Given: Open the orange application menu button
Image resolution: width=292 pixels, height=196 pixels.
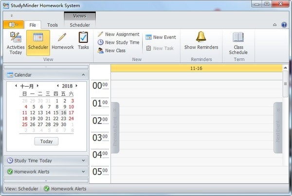Looking at the screenshot, I should pos(14,25).
